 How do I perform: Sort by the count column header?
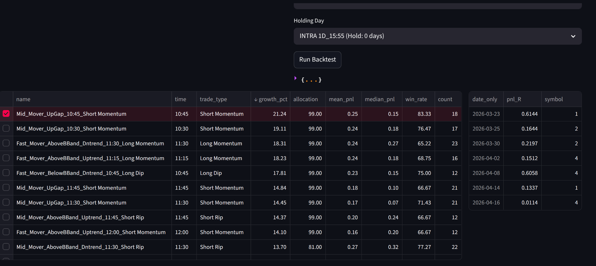(445, 99)
